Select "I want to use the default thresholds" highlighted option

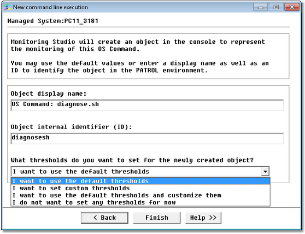[140, 181]
